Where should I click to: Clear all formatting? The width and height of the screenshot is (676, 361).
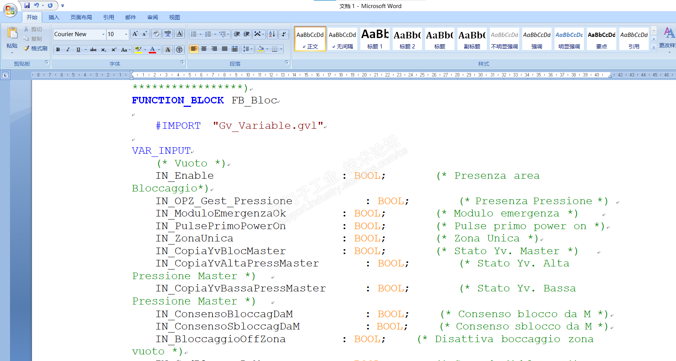(x=156, y=34)
